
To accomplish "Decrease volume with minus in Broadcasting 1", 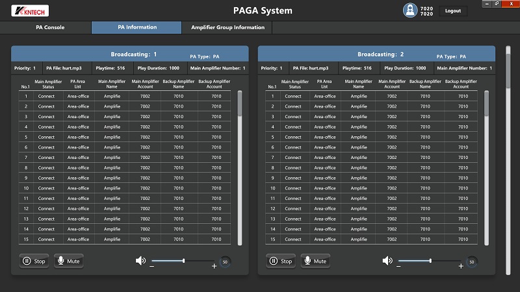I will click(x=152, y=266).
